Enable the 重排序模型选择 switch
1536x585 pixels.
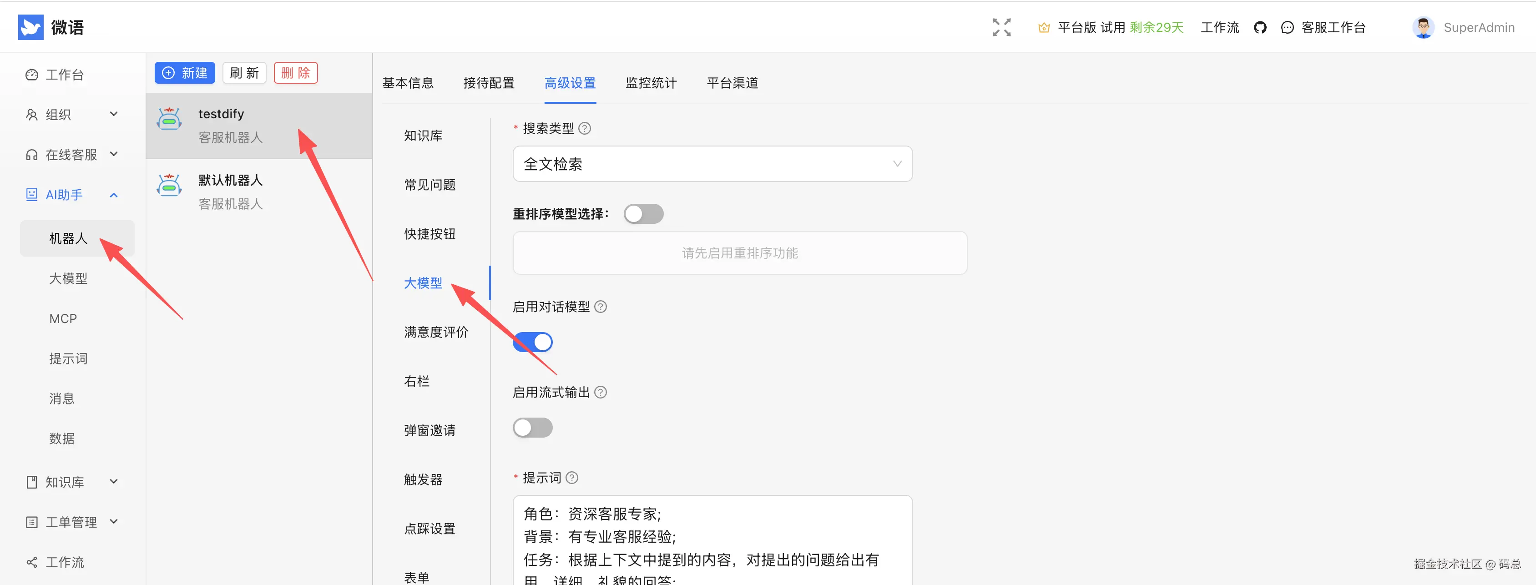[643, 214]
